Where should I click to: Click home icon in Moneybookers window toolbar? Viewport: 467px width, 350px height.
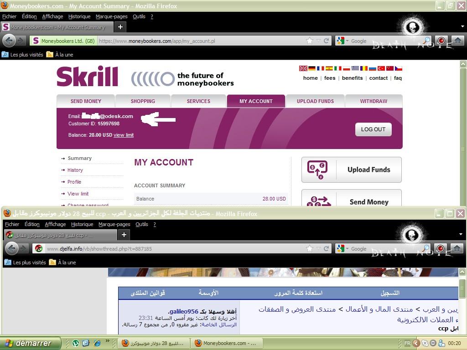(457, 41)
